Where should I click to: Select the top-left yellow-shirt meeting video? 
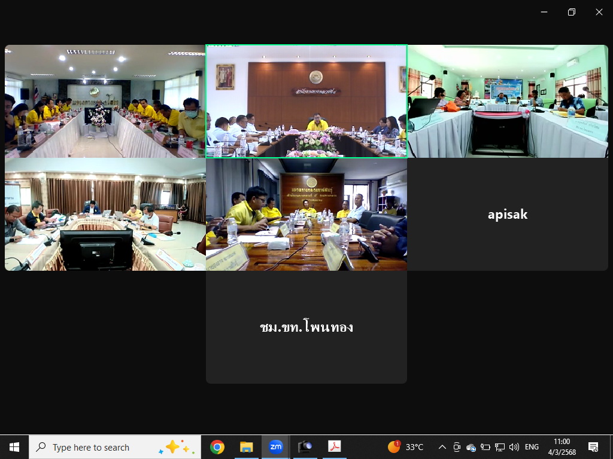coord(105,101)
